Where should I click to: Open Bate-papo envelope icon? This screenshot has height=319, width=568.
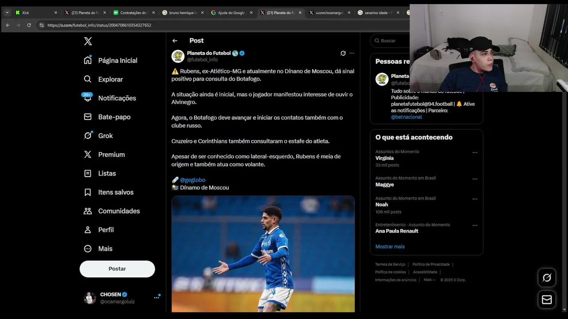88,117
